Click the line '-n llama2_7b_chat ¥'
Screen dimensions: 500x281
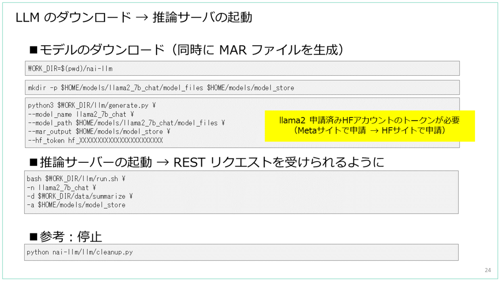coord(61,187)
